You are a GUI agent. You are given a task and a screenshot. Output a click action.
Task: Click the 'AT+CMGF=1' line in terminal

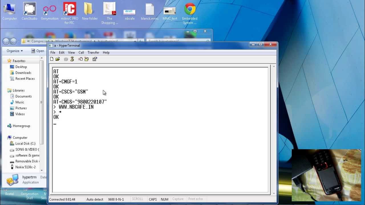(65, 82)
